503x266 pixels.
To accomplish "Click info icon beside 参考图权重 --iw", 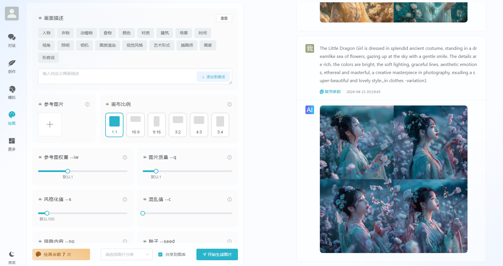I will coord(125,157).
